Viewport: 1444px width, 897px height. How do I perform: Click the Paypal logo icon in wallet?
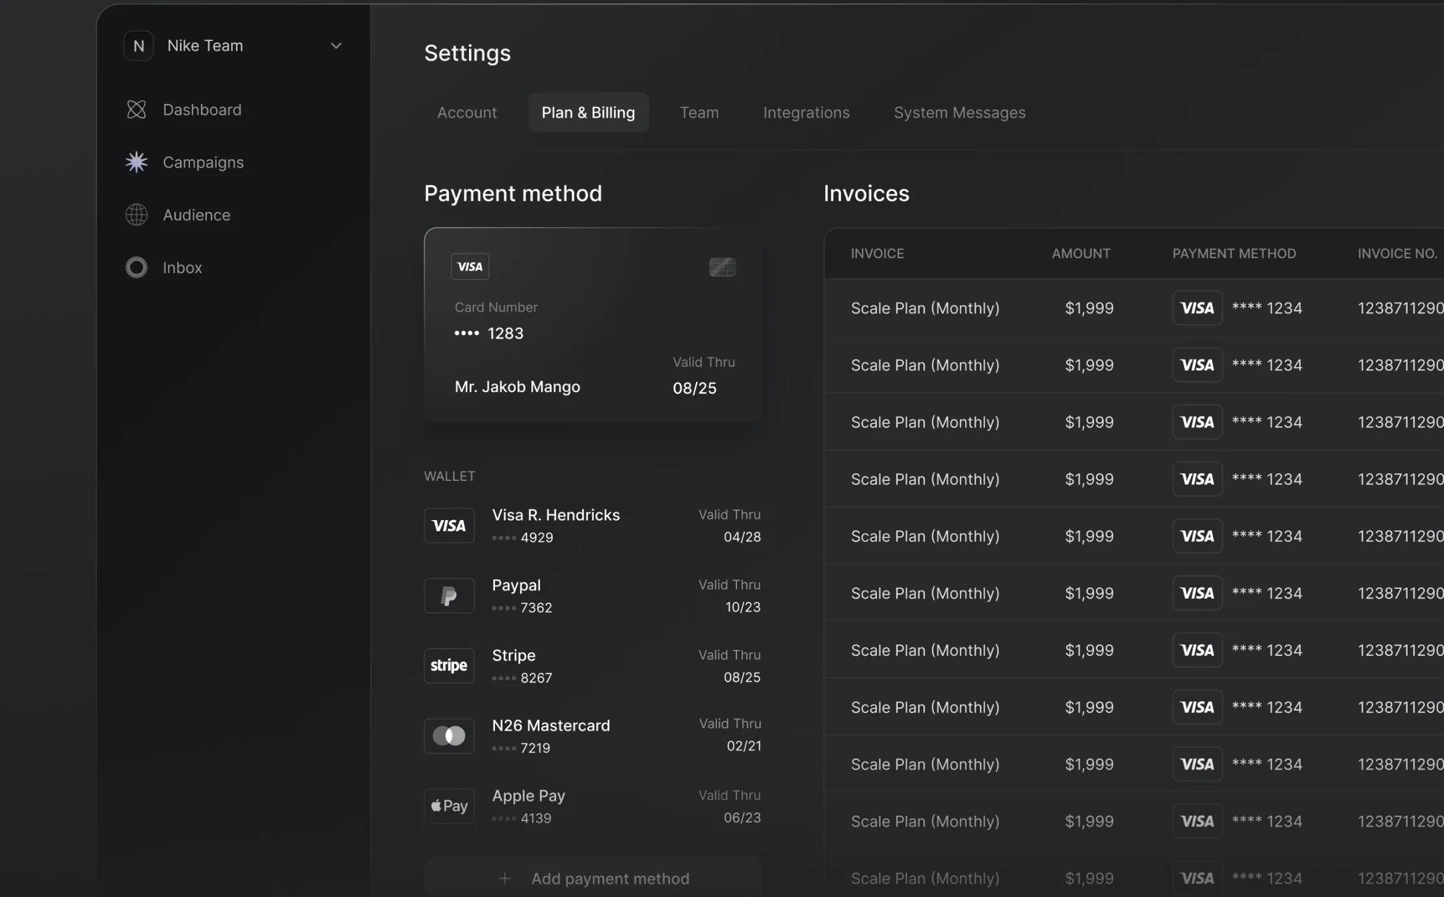click(449, 595)
